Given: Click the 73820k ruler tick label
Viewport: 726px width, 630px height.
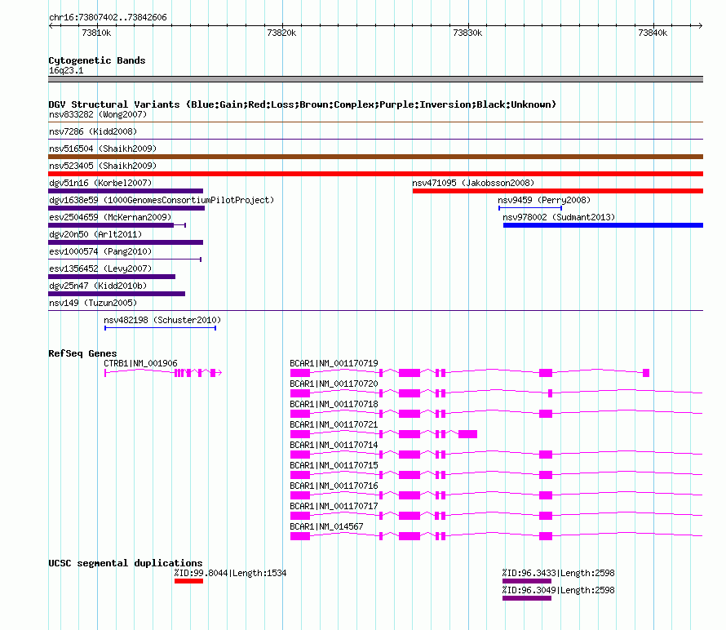Looking at the screenshot, I should (281, 33).
